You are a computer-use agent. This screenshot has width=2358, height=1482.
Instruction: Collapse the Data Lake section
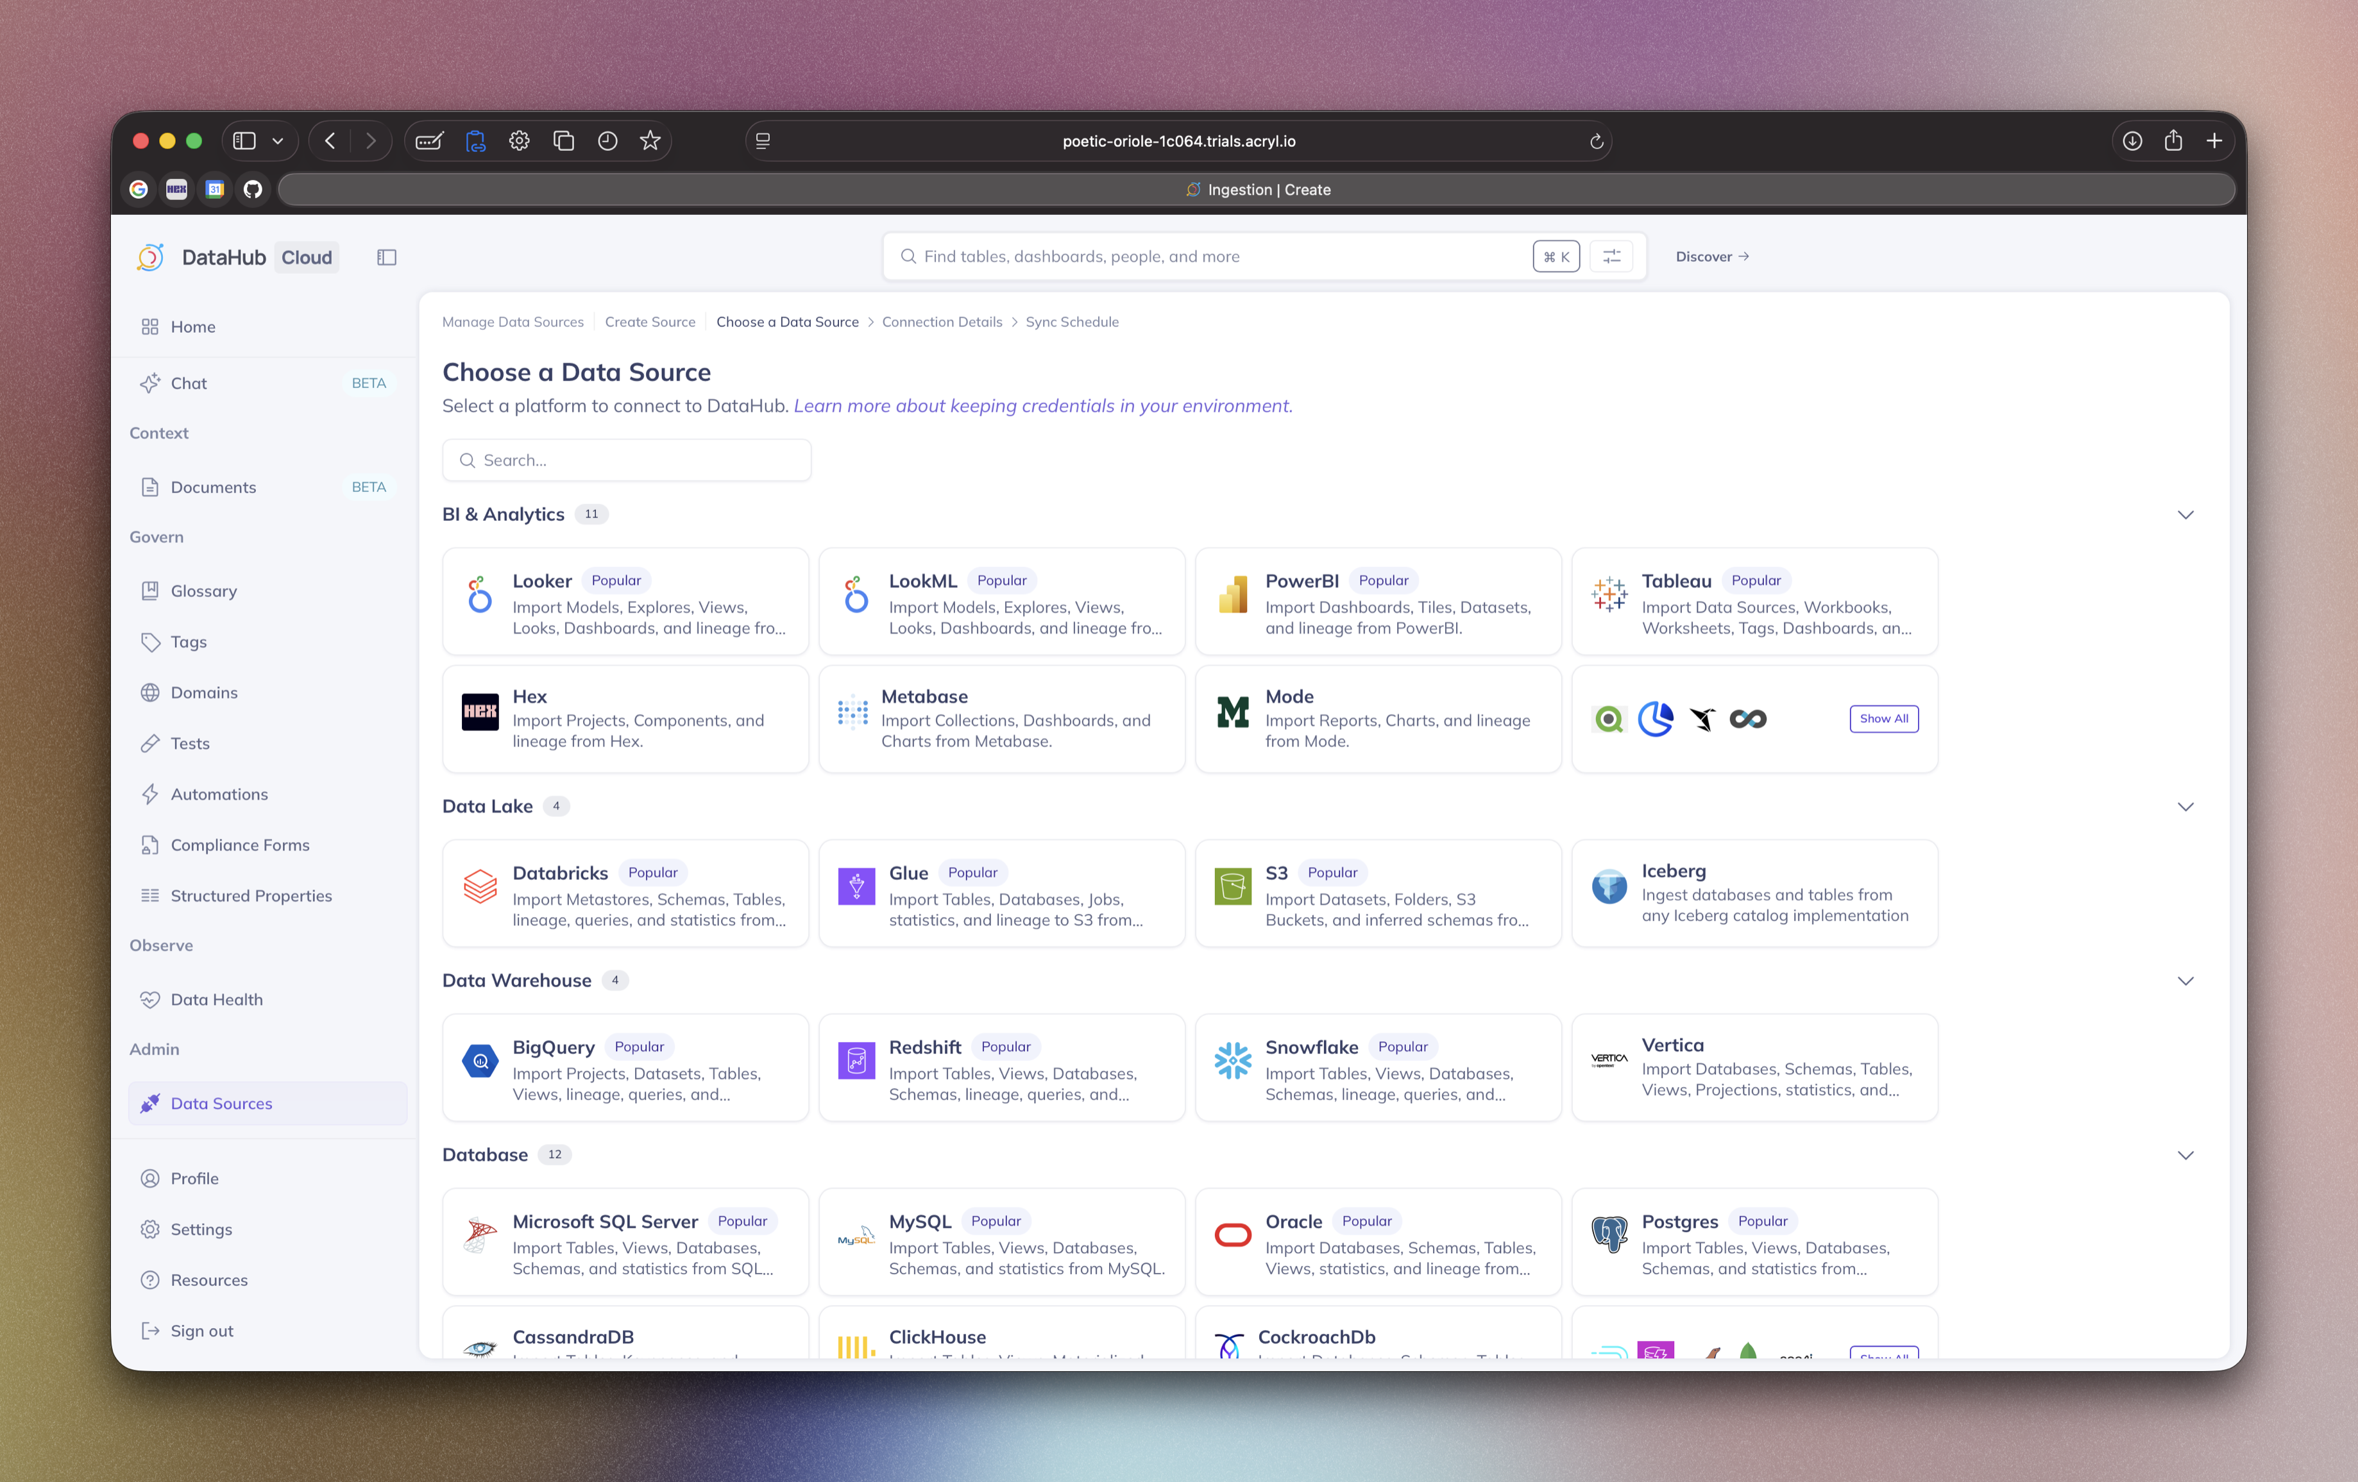click(2185, 807)
